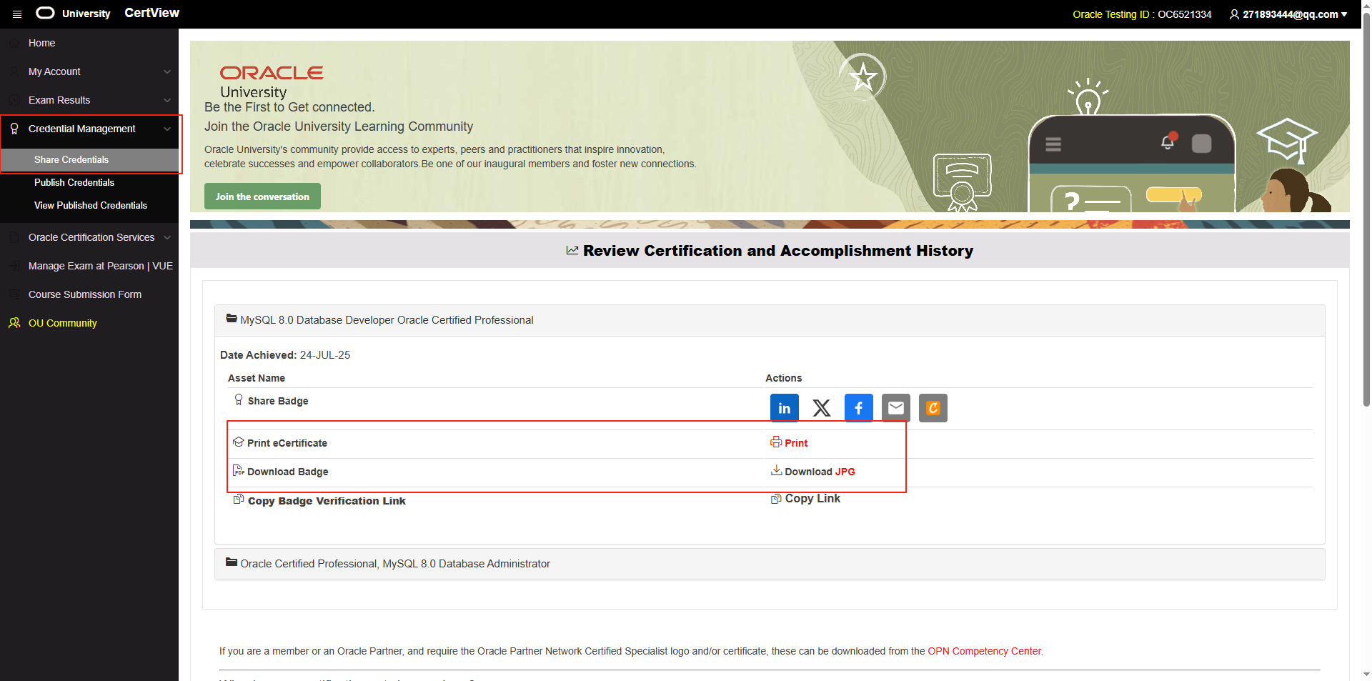
Task: Click the download icon beside Download JPG
Action: [x=776, y=470]
